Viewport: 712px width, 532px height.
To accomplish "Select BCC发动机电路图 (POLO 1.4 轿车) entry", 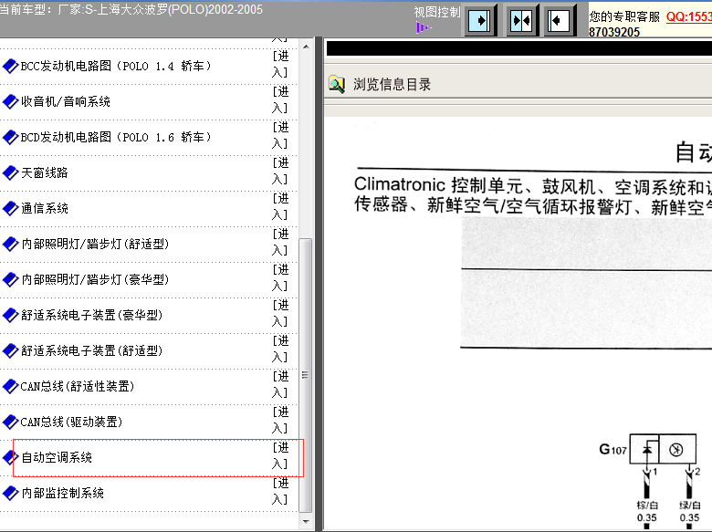I will pyautogui.click(x=116, y=67).
